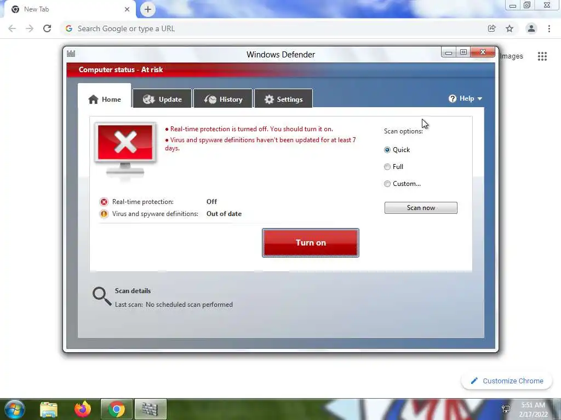561x420 pixels.
Task: Click the Out of date status text
Action: click(x=224, y=214)
